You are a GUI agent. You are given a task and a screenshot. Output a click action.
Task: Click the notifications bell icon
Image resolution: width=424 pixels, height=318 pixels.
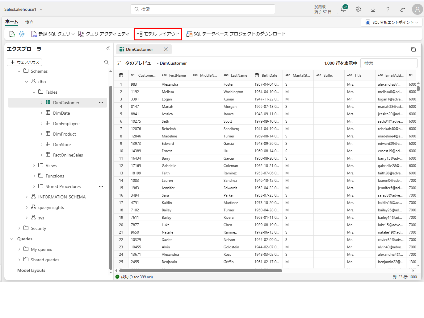click(x=343, y=9)
